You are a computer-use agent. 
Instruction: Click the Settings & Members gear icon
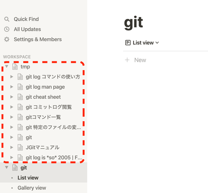7,39
